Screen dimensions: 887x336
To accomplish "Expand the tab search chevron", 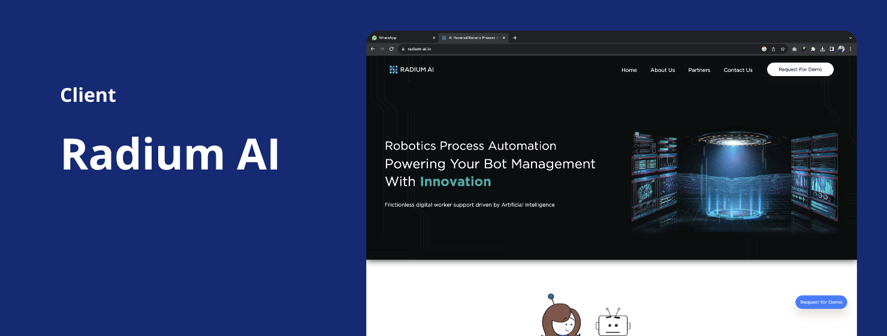I will 850,38.
